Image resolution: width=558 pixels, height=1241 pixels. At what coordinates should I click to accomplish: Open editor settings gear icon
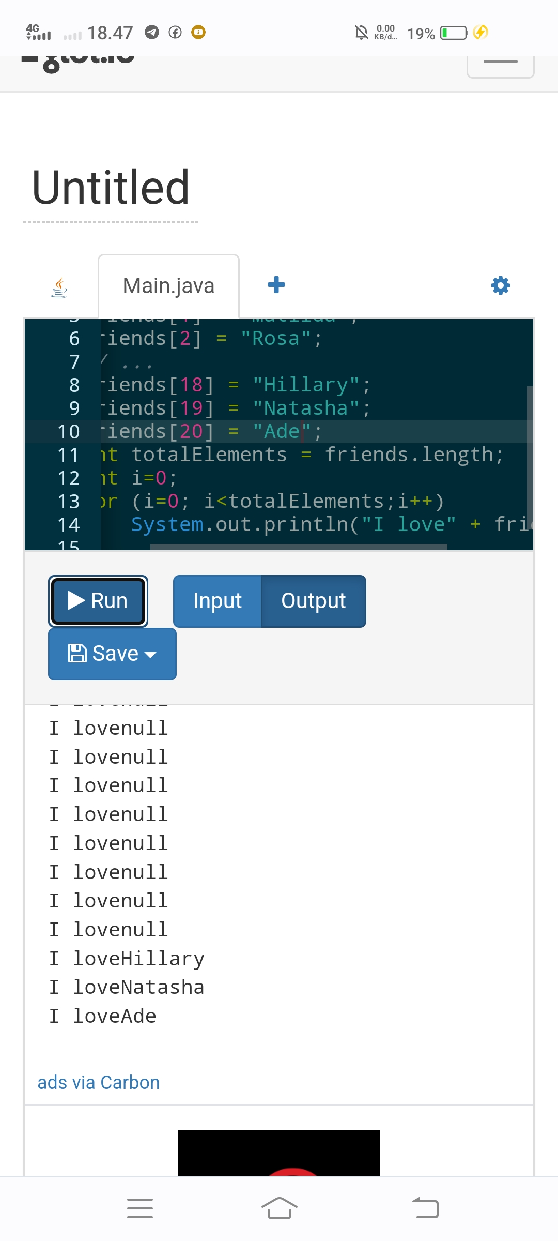coord(500,285)
